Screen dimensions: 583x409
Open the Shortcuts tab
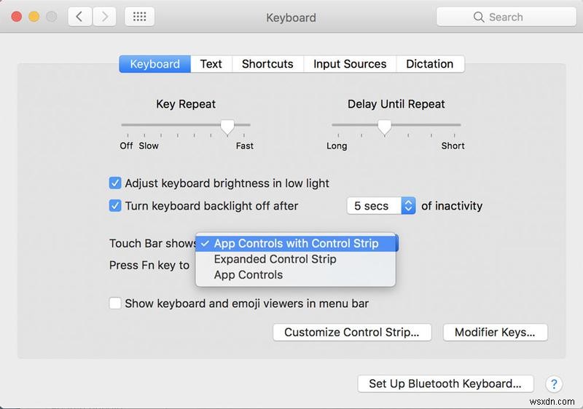point(267,64)
